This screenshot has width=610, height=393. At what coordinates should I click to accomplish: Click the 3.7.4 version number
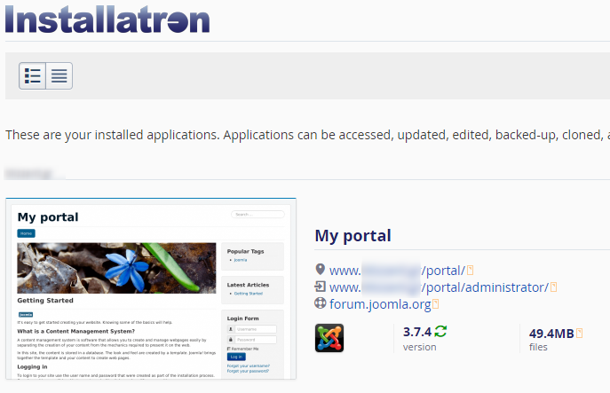click(417, 332)
